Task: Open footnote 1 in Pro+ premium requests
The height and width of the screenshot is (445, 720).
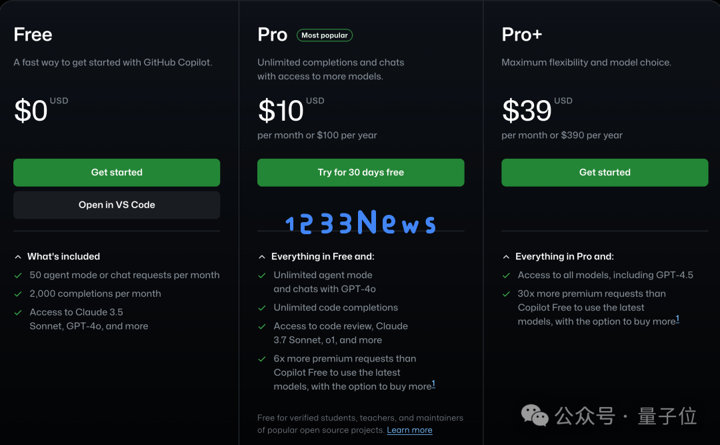Action: point(677,319)
